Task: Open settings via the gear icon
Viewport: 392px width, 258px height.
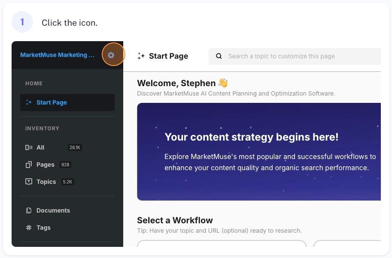Action: click(111, 55)
